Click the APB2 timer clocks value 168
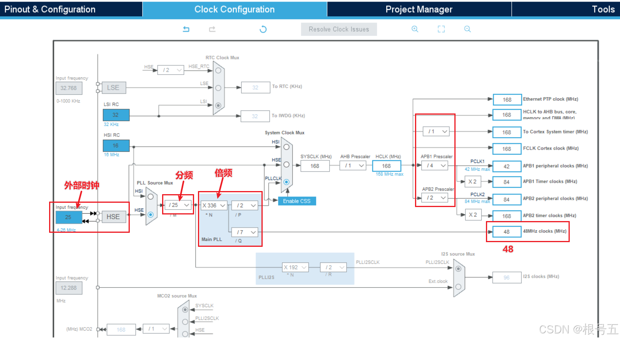The height and width of the screenshot is (340, 620). click(507, 216)
